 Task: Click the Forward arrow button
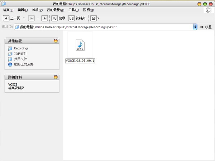pos(32,18)
